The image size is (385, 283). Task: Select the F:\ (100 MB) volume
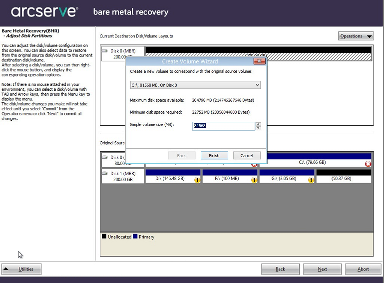tap(230, 176)
